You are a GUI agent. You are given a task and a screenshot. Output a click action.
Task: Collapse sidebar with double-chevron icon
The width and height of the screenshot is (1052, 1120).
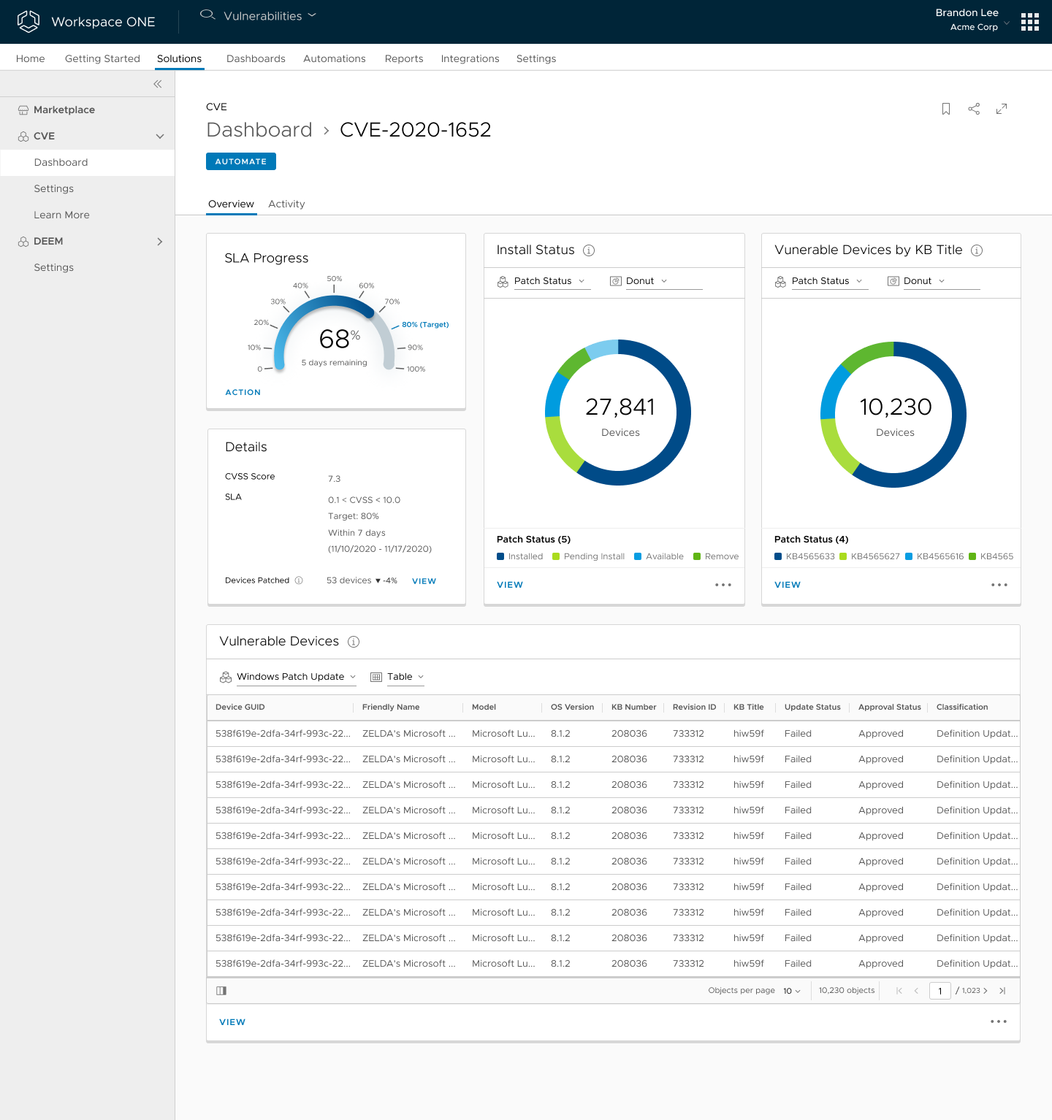[x=158, y=84]
